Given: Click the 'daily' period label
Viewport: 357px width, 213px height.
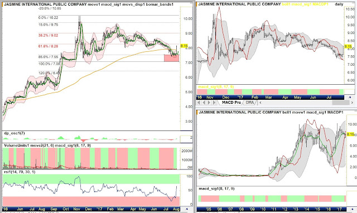Looking at the screenshot, I should (x=339, y=4).
